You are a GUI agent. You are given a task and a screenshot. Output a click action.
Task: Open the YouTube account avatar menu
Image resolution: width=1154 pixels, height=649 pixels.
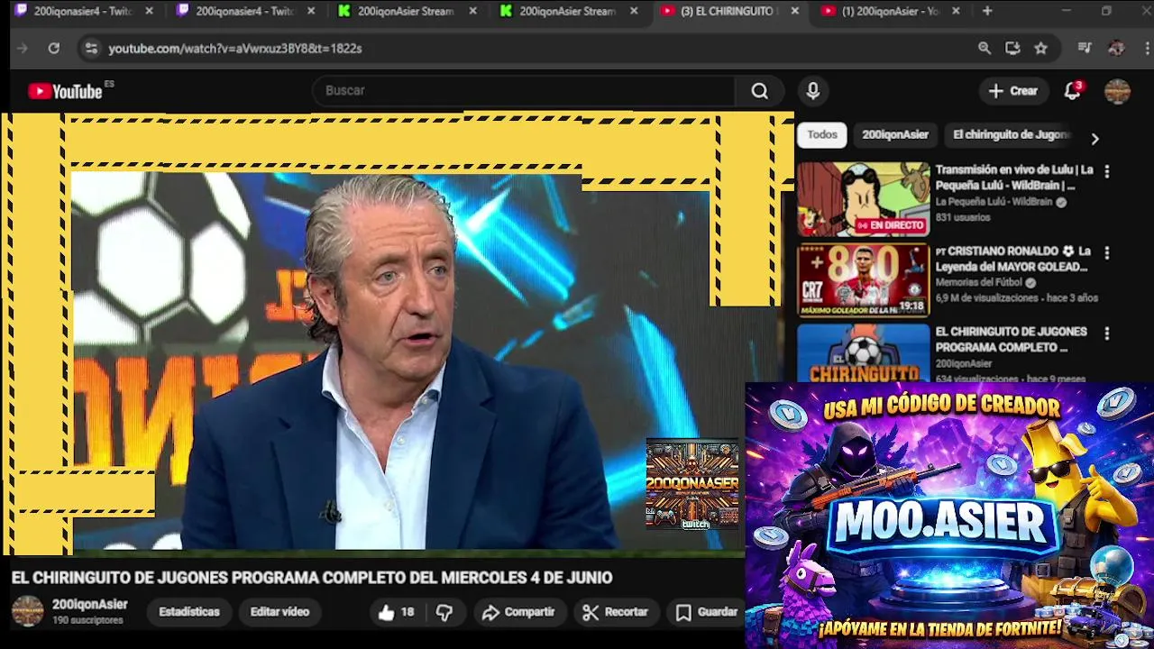pos(1118,91)
